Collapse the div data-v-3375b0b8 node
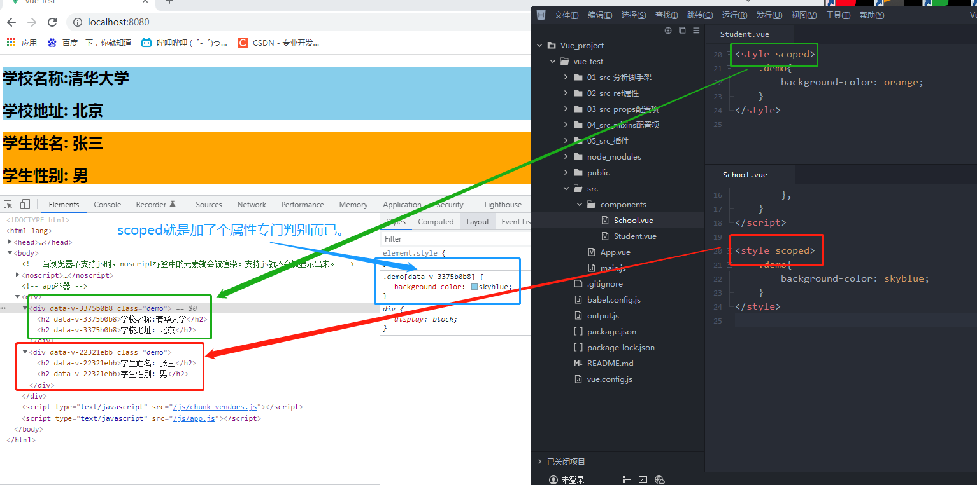977x485 pixels. [x=25, y=308]
